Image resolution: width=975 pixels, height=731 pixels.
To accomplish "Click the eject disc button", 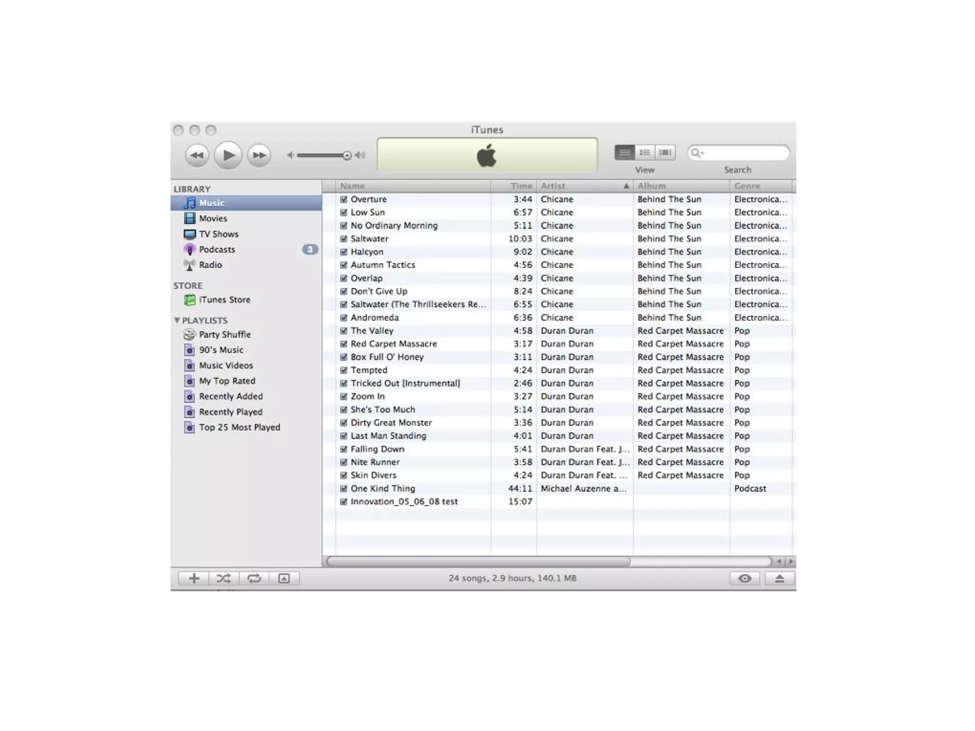I will click(x=779, y=578).
